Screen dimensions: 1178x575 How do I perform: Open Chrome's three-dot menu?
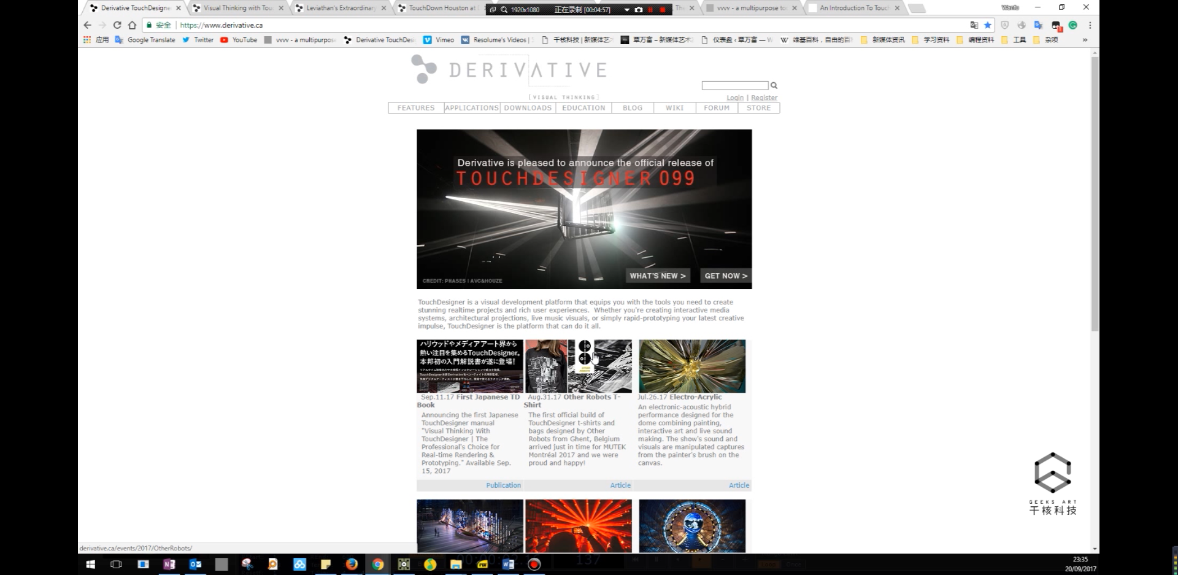pos(1090,25)
